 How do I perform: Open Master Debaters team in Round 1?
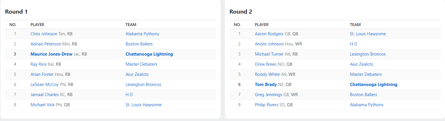tap(141, 64)
